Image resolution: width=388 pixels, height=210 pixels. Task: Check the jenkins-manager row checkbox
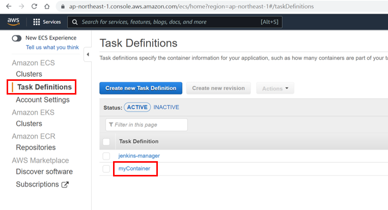point(106,156)
